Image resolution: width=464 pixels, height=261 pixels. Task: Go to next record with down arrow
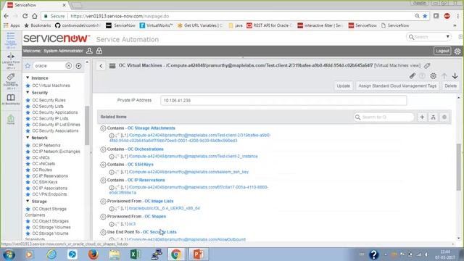[x=455, y=75]
